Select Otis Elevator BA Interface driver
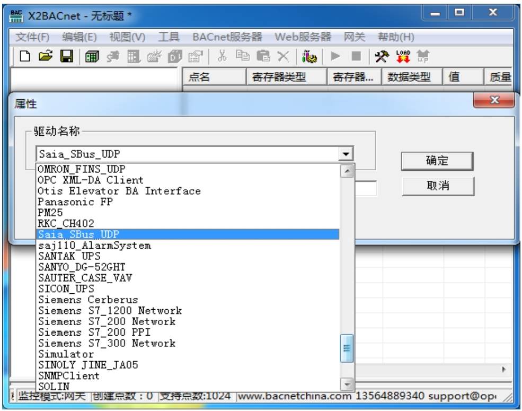This screenshot has width=522, height=411. click(188, 191)
